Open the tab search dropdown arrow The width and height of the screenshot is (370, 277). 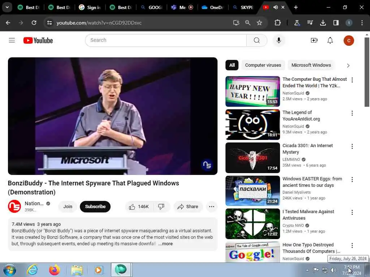tap(7, 7)
